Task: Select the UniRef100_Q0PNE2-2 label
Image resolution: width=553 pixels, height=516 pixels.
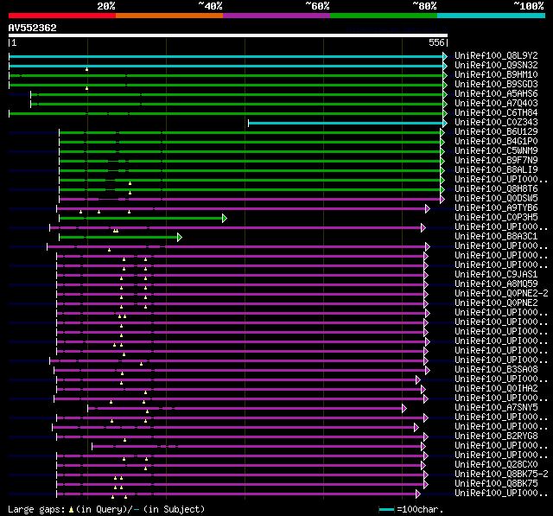Action: pyautogui.click(x=501, y=294)
